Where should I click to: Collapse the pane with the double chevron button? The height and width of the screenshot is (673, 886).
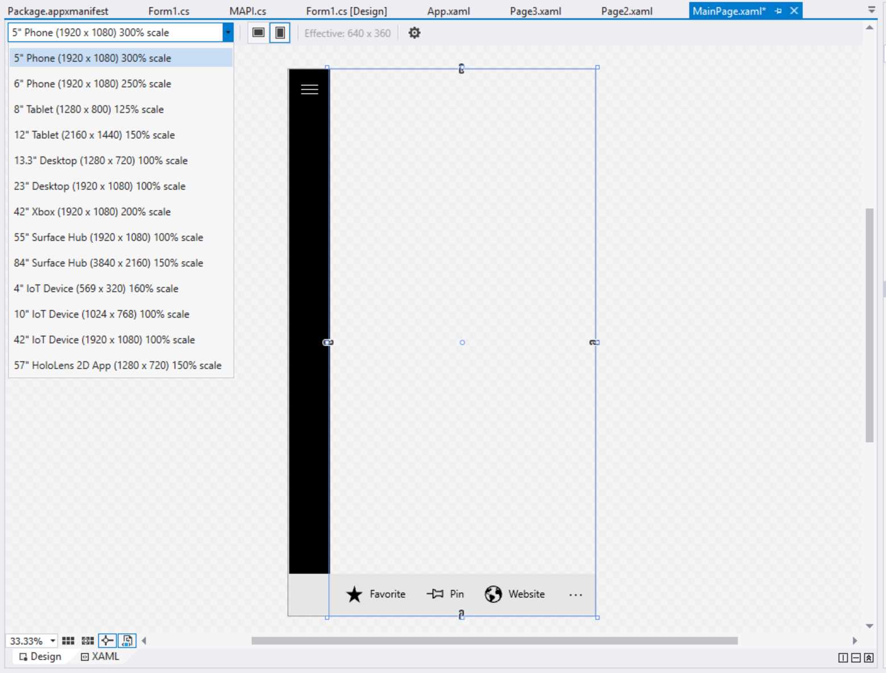tap(868, 657)
